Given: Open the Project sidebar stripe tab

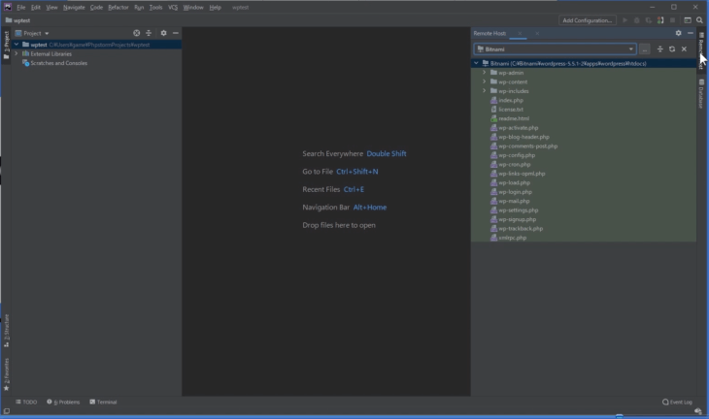Looking at the screenshot, I should (6, 46).
